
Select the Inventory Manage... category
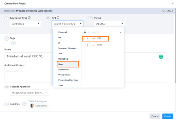(68, 48)
